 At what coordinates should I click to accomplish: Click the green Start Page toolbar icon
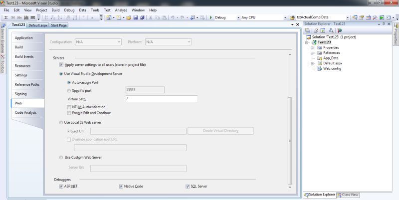382,17
